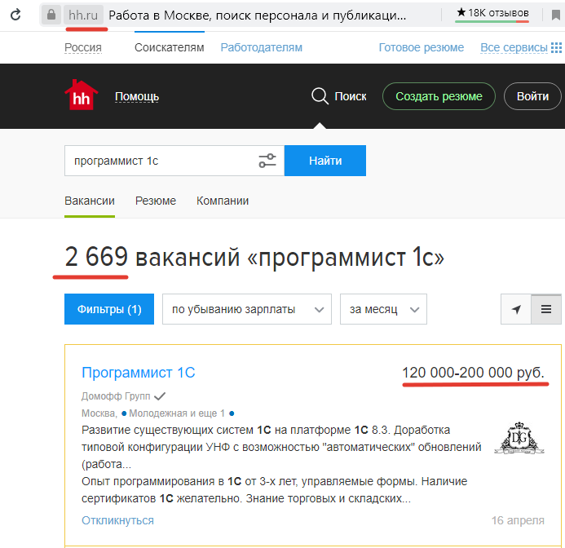Open the Программист 1С vacancy title

point(139,373)
